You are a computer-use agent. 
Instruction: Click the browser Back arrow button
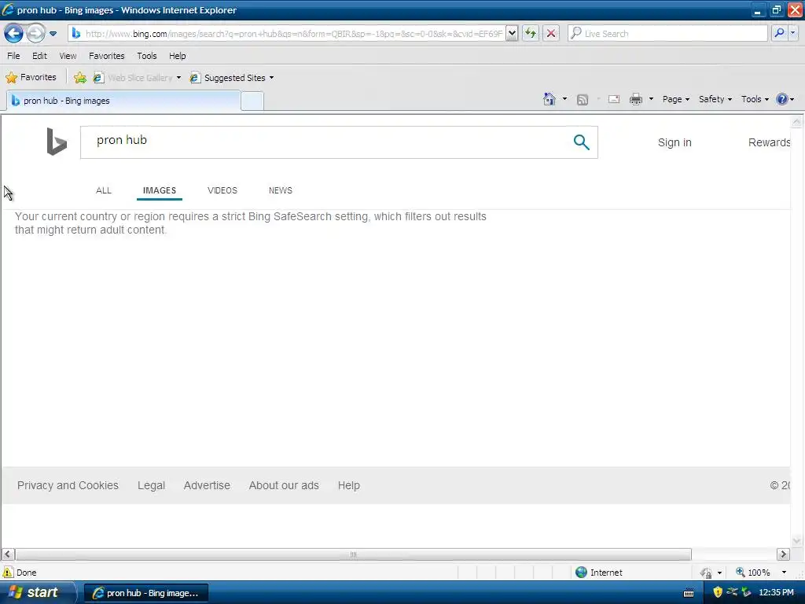coord(13,34)
